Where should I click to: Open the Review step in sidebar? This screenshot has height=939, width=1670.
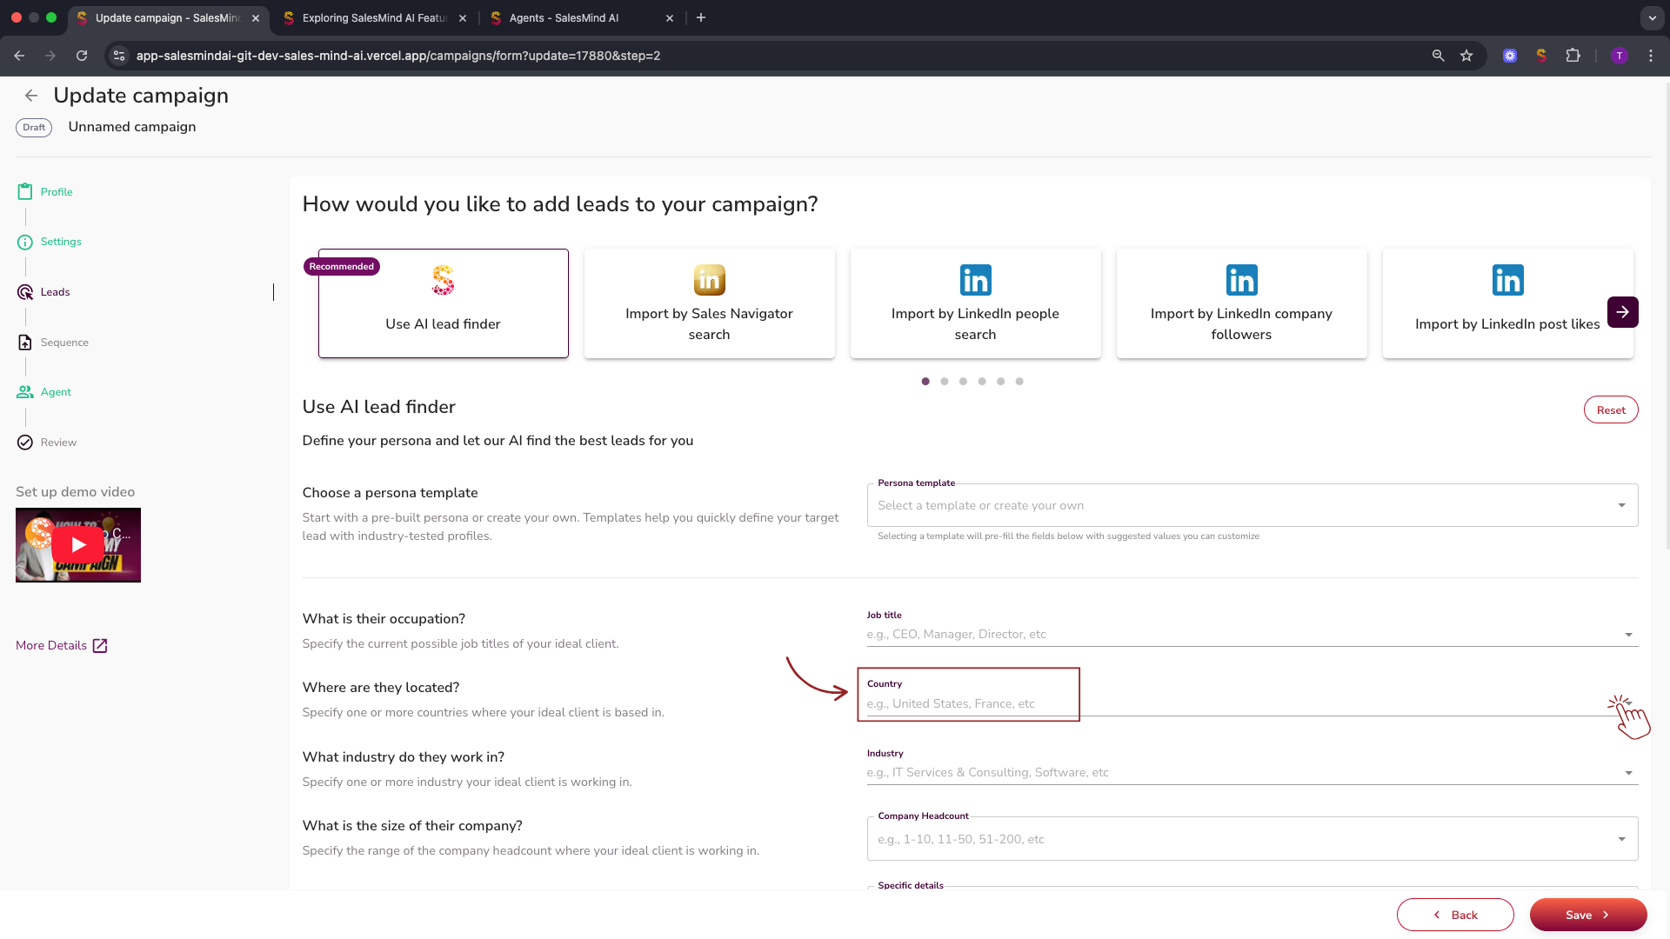[57, 443]
